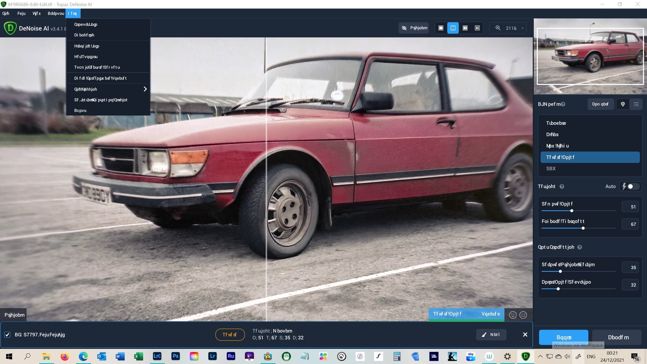Adjust the "Sfnpwf!Opjtf" slider handle
Screen dimensions: 647x364
point(572,211)
